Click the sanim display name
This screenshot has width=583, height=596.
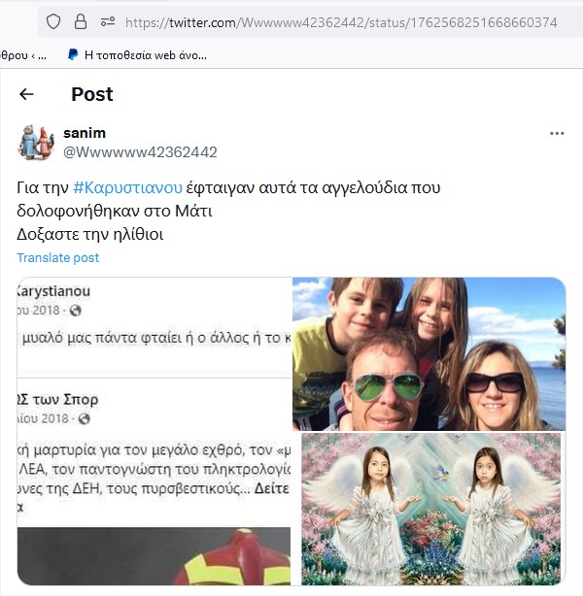point(85,133)
